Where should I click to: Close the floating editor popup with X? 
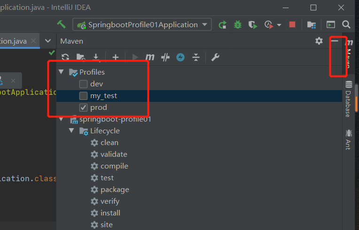pos(13,80)
